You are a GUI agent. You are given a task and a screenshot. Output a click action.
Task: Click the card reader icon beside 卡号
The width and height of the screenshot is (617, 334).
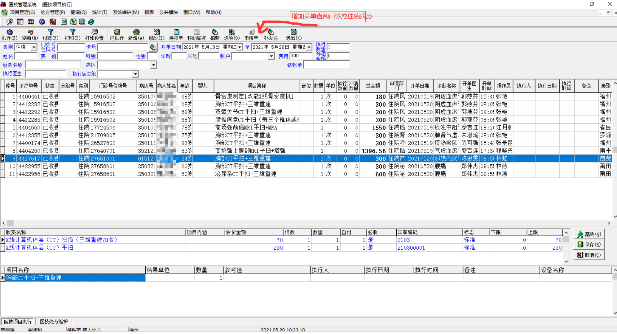pyautogui.click(x=153, y=47)
